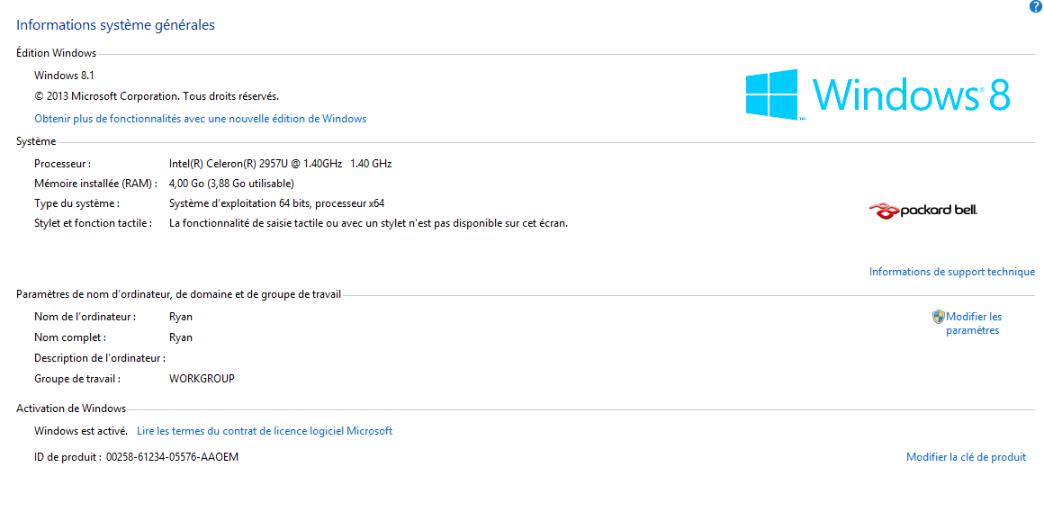Click the 'Paramètres de nom d'ordinateur' section header
1044x521 pixels.
178,294
